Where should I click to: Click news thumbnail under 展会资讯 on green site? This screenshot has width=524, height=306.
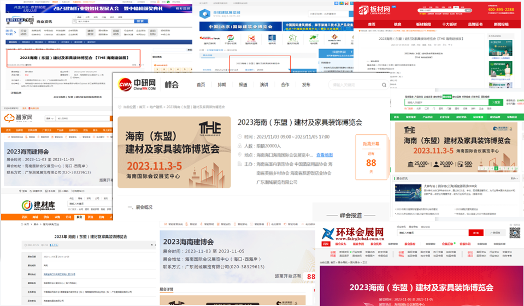pos(408,193)
